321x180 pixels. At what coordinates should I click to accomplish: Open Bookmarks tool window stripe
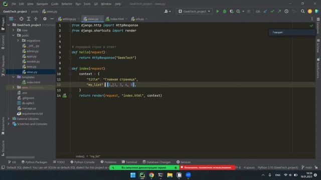tap(3, 126)
